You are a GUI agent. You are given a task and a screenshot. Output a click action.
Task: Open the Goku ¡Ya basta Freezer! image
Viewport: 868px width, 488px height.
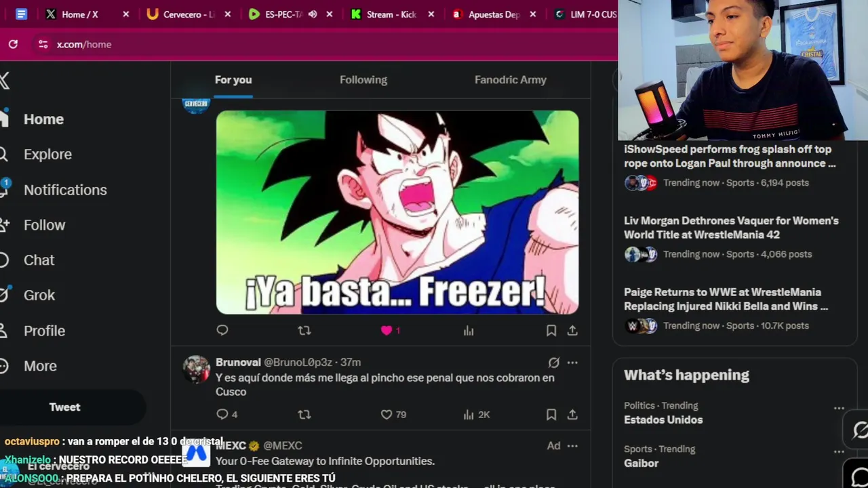397,212
